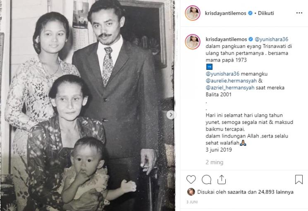Open the three-dot more options menu

299,13
